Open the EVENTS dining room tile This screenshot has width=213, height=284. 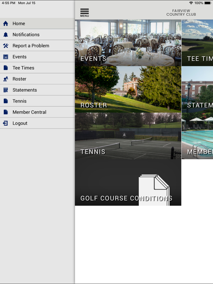tap(128, 43)
